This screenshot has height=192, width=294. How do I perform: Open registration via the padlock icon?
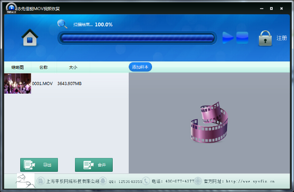265,38
